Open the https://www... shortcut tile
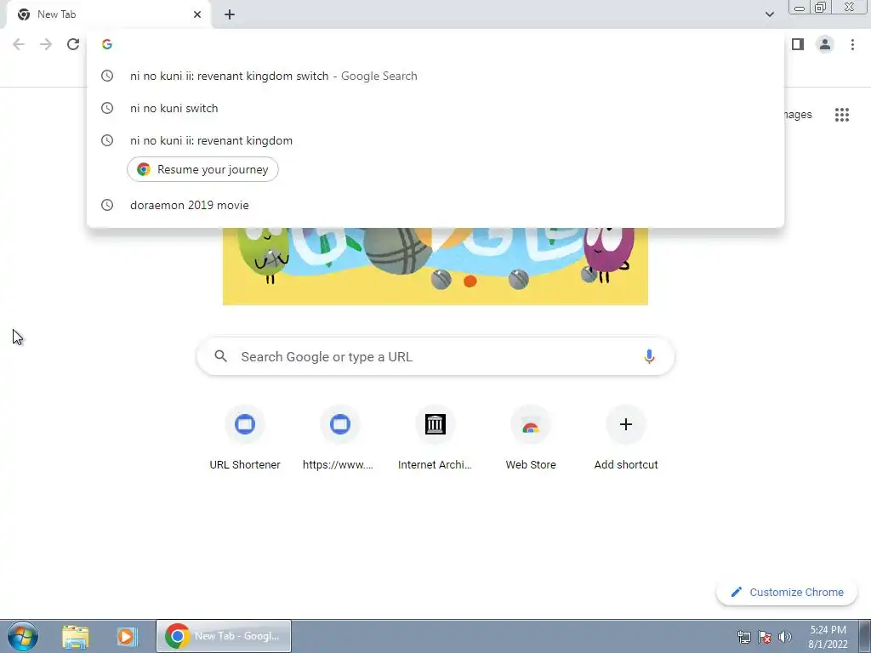Viewport: 871px width, 653px height. tap(340, 438)
